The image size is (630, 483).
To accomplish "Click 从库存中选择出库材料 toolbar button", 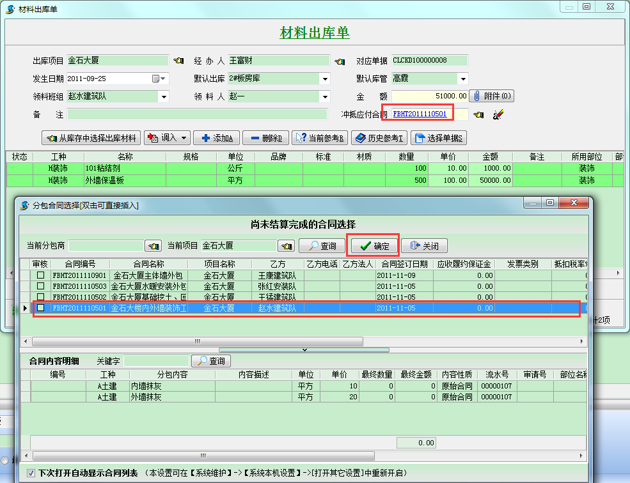I will (91, 138).
